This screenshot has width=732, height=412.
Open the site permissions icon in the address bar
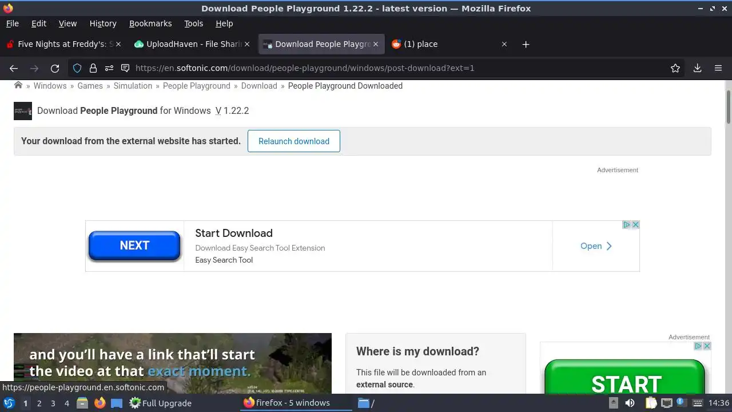(x=109, y=68)
